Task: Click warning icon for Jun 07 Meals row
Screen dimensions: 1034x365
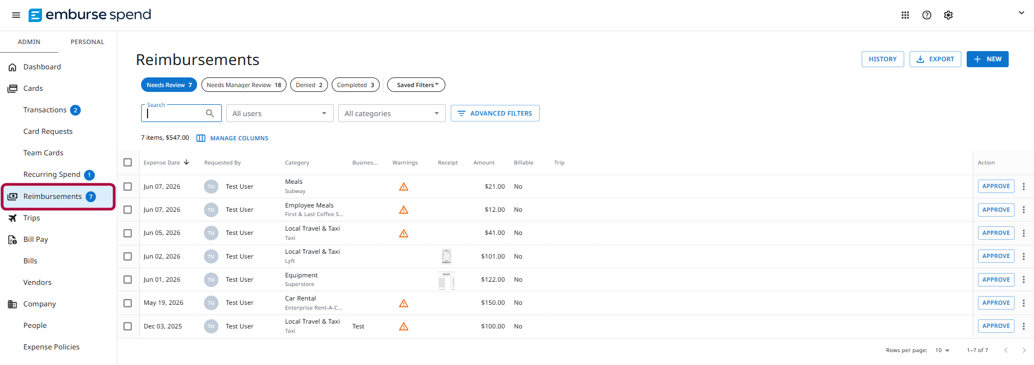Action: [x=403, y=187]
